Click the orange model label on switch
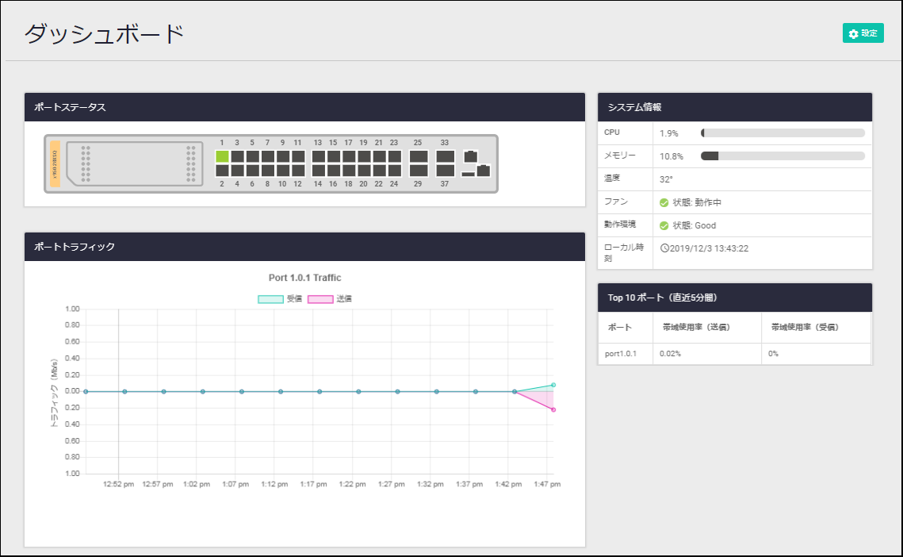Screen dimensions: 903x557 pyautogui.click(x=55, y=163)
